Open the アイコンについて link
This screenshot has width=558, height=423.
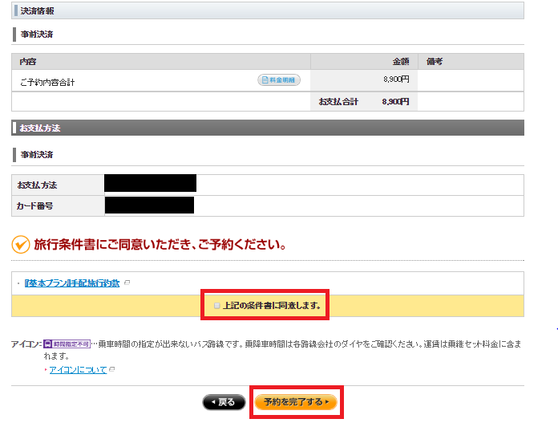[x=79, y=370]
